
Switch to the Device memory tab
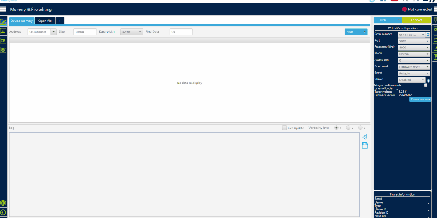pyautogui.click(x=22, y=21)
